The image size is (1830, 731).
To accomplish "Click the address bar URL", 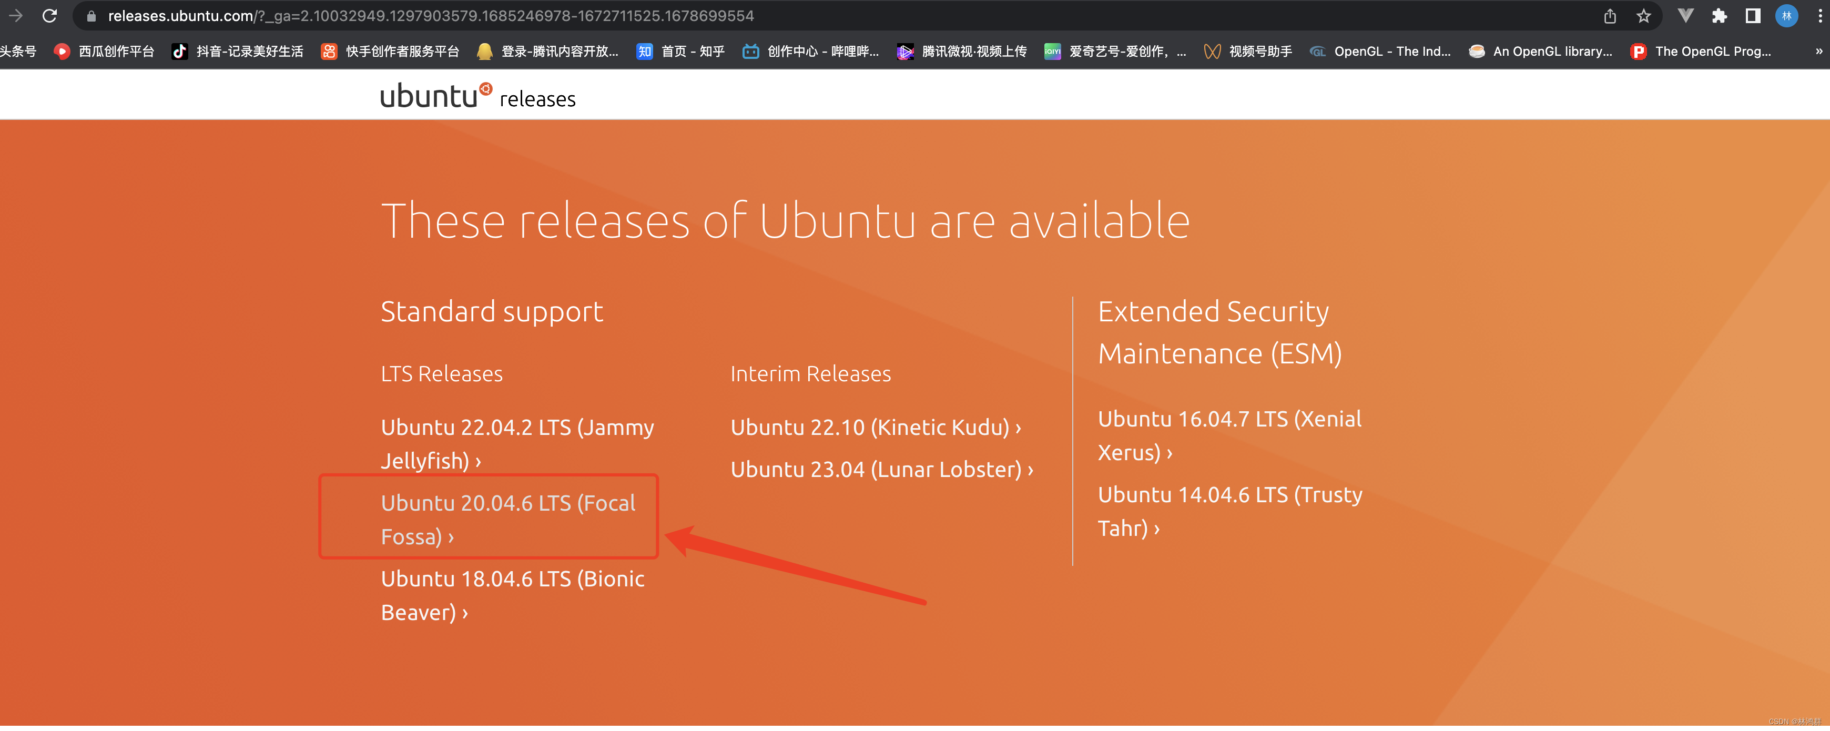I will [x=431, y=16].
